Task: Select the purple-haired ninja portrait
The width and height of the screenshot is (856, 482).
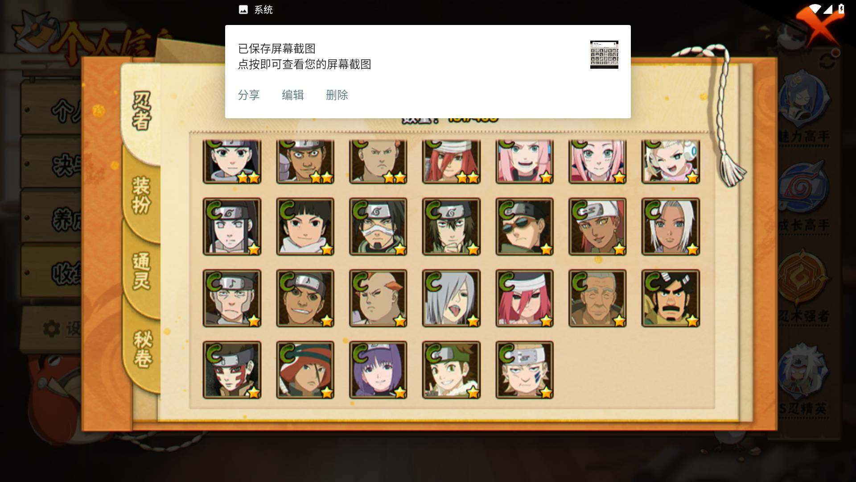Action: [378, 370]
